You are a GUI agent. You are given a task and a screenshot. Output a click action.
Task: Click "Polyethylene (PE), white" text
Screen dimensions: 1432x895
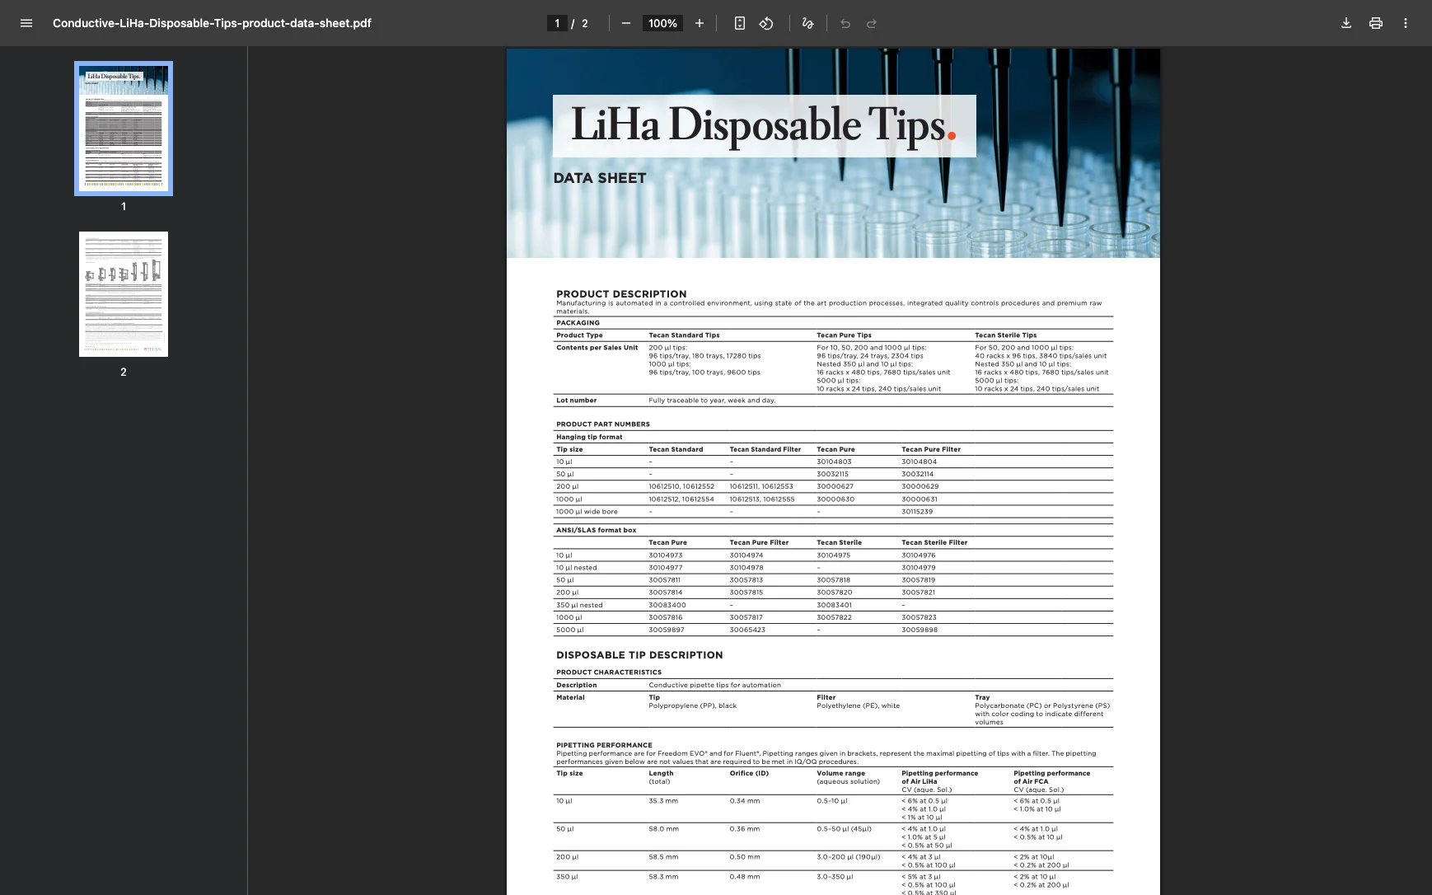pos(858,705)
